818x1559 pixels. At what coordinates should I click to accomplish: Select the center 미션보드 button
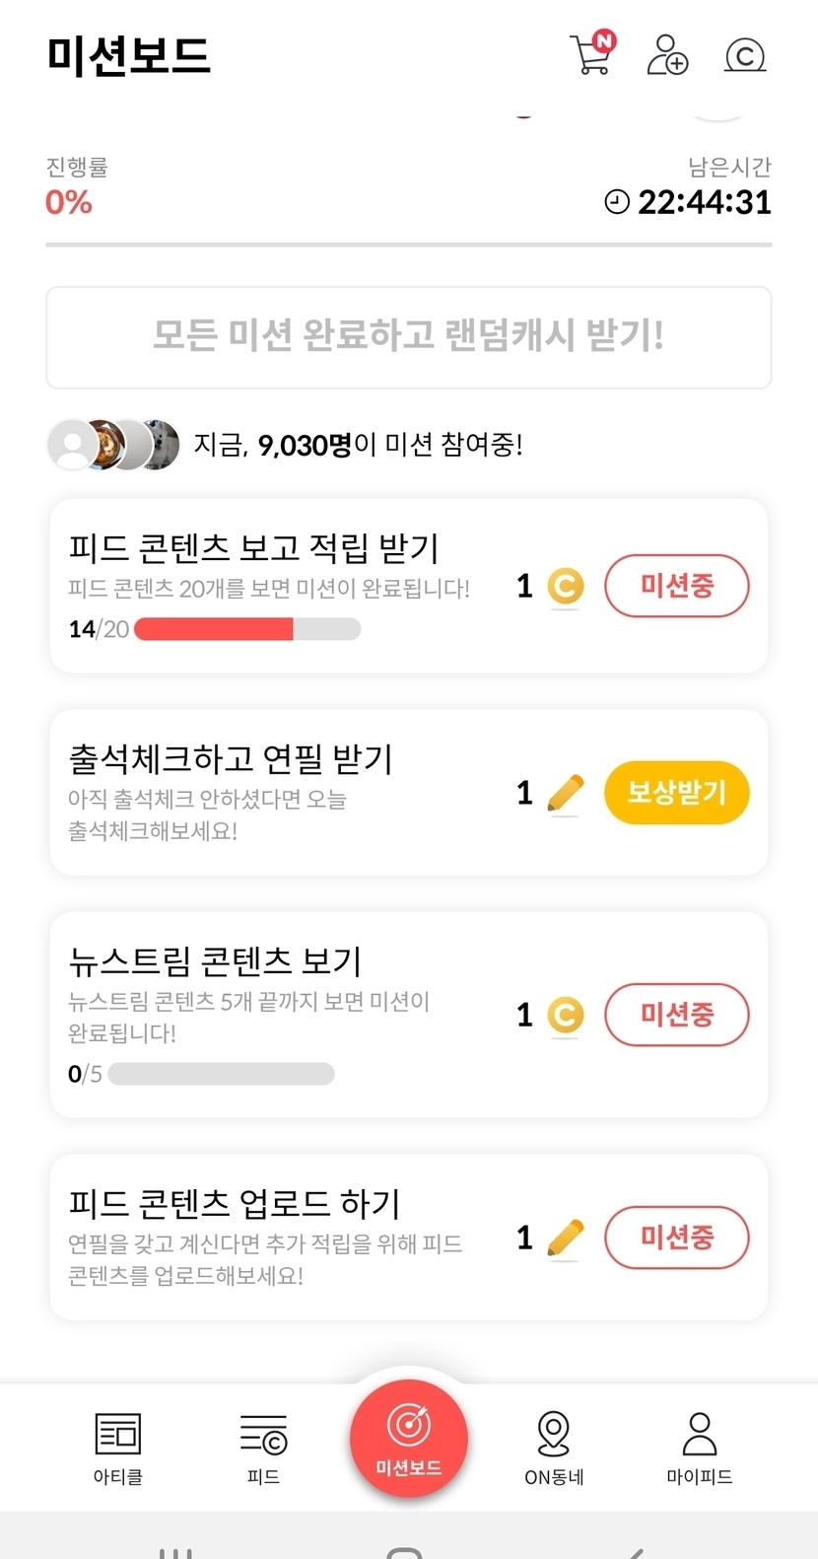(x=409, y=1439)
